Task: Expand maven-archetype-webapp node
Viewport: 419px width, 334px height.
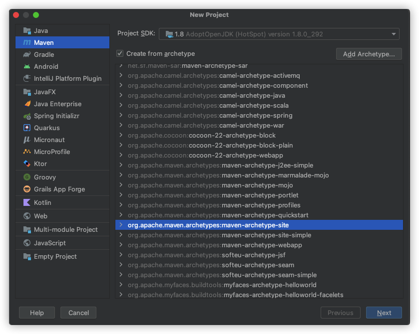Action: coord(121,245)
